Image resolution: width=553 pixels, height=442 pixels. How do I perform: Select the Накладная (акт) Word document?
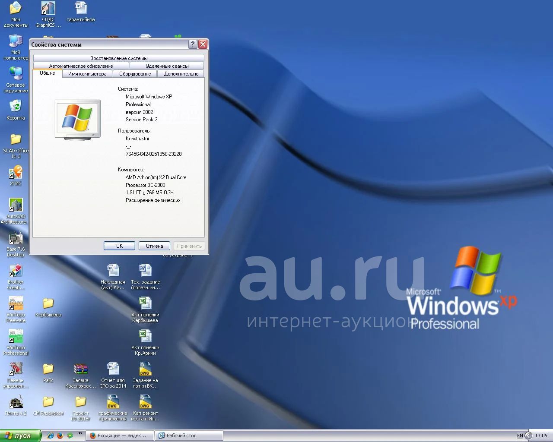113,277
